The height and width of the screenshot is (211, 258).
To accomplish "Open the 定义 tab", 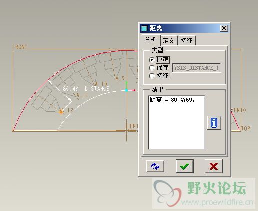I will pos(169,40).
